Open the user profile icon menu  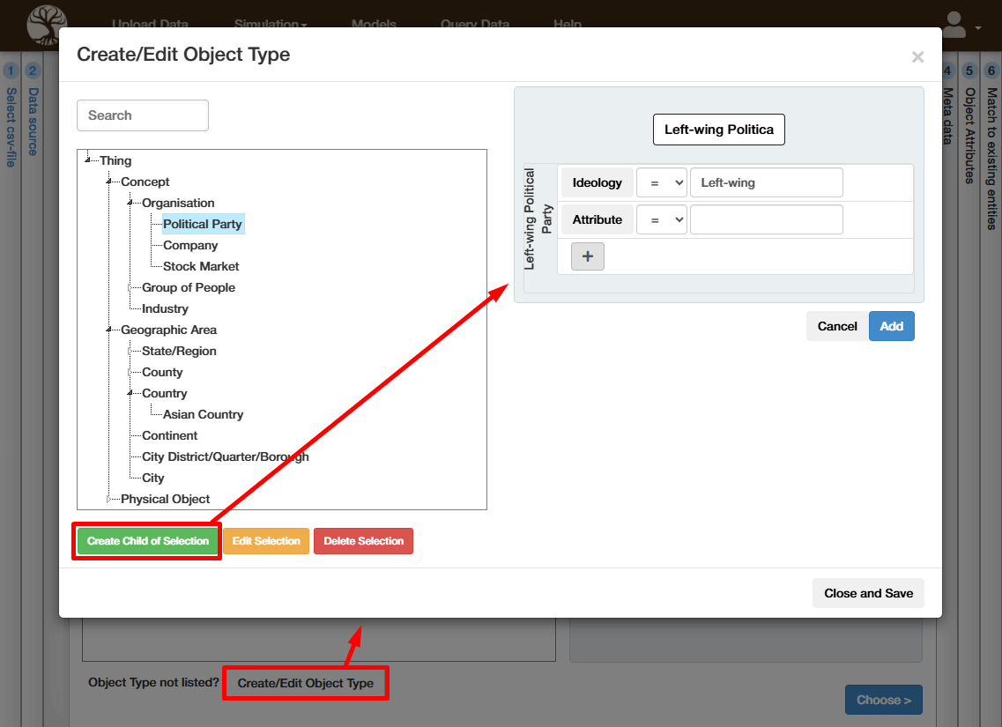tap(960, 26)
